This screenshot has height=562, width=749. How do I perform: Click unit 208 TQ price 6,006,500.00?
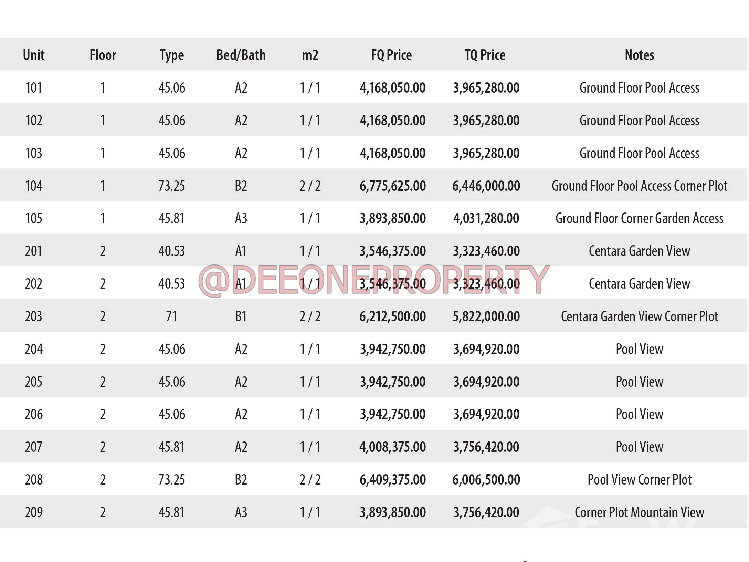point(486,480)
